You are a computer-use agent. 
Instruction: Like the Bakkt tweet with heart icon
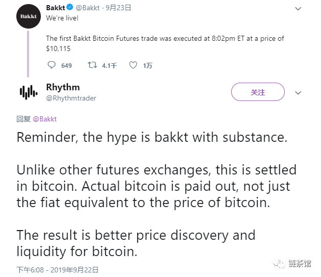pyautogui.click(x=133, y=65)
